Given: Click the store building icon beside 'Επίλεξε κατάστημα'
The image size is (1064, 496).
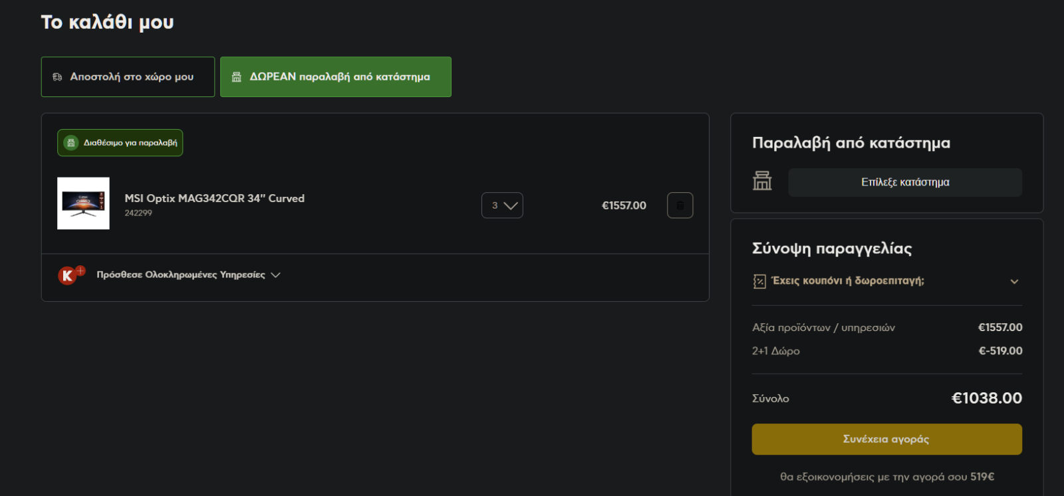Looking at the screenshot, I should [762, 181].
